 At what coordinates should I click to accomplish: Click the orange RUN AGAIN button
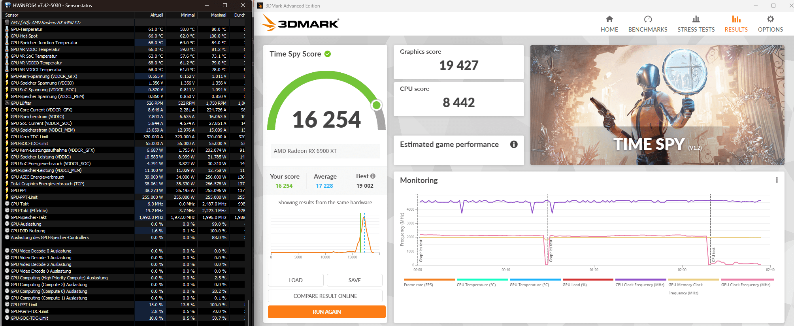pyautogui.click(x=327, y=312)
